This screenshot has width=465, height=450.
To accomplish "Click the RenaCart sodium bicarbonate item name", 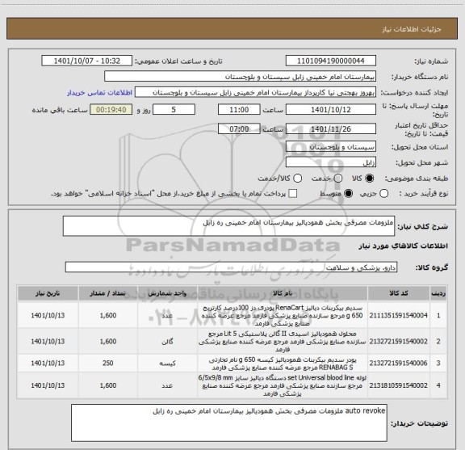I will (x=283, y=315).
